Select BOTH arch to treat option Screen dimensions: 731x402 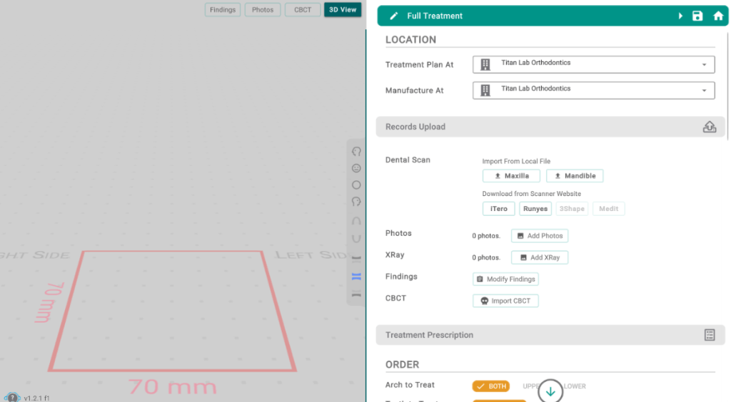[491, 386]
